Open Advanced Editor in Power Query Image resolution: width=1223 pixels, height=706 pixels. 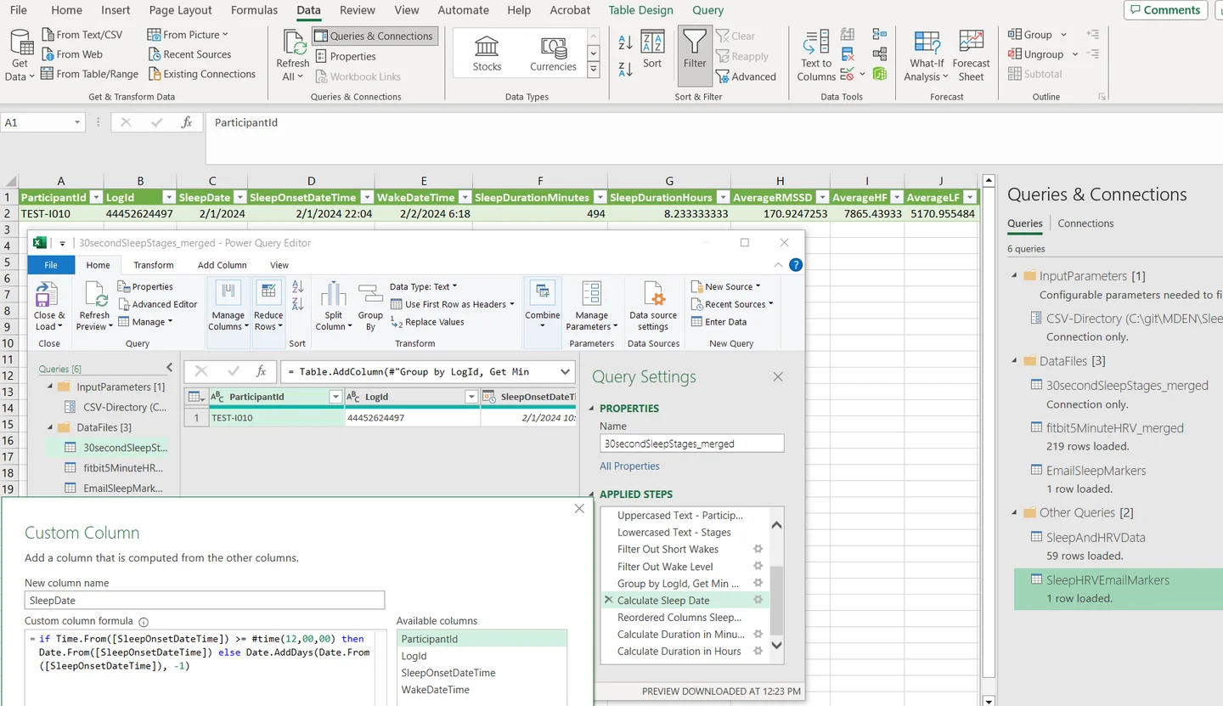(x=158, y=304)
